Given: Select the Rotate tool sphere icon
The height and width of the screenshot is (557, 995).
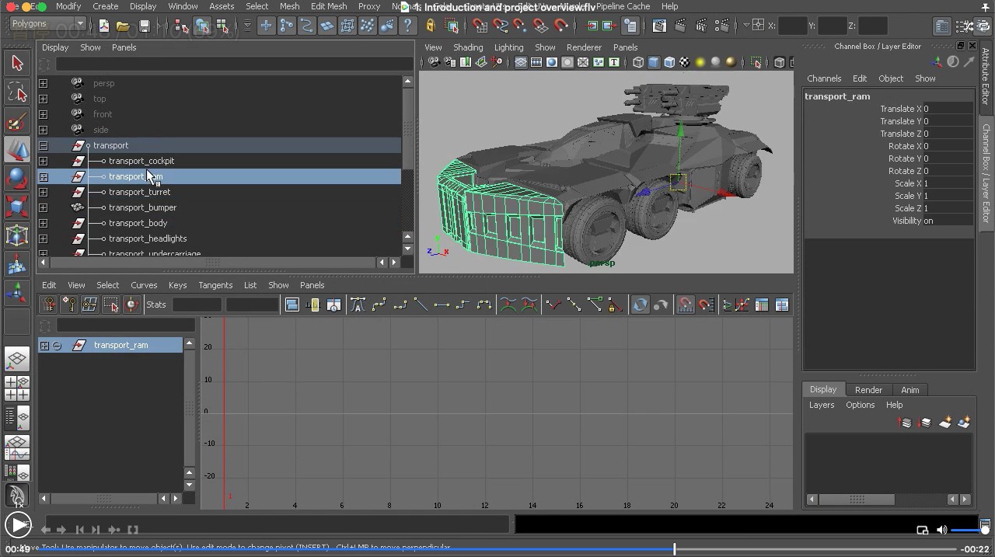Looking at the screenshot, I should pos(17,178).
